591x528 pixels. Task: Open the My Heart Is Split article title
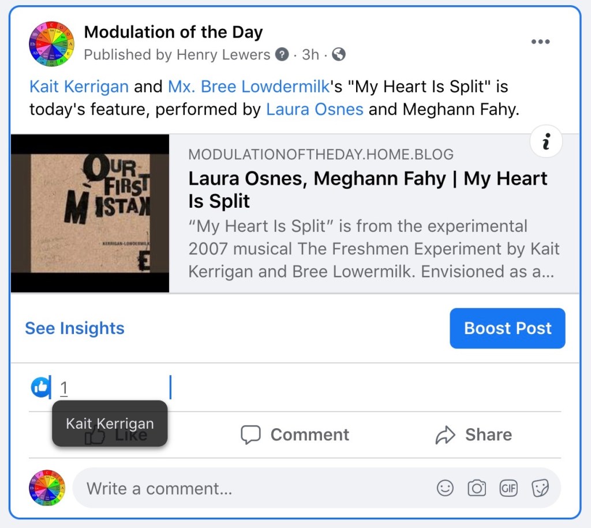tap(368, 190)
